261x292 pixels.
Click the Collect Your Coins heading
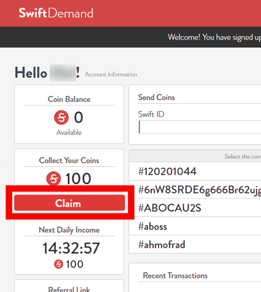click(x=69, y=161)
